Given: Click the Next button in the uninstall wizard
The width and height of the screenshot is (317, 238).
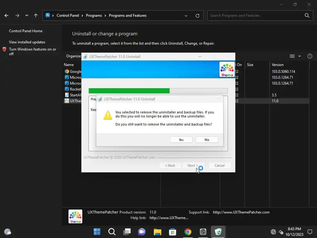Looking at the screenshot, I should 193,165.
